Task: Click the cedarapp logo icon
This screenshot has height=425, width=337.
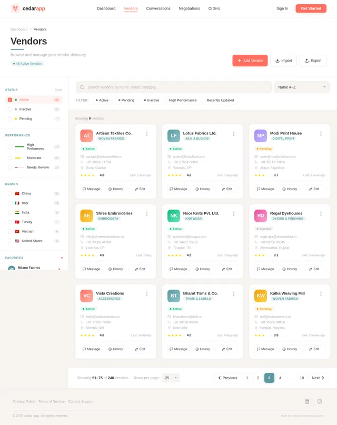Action: (15, 8)
